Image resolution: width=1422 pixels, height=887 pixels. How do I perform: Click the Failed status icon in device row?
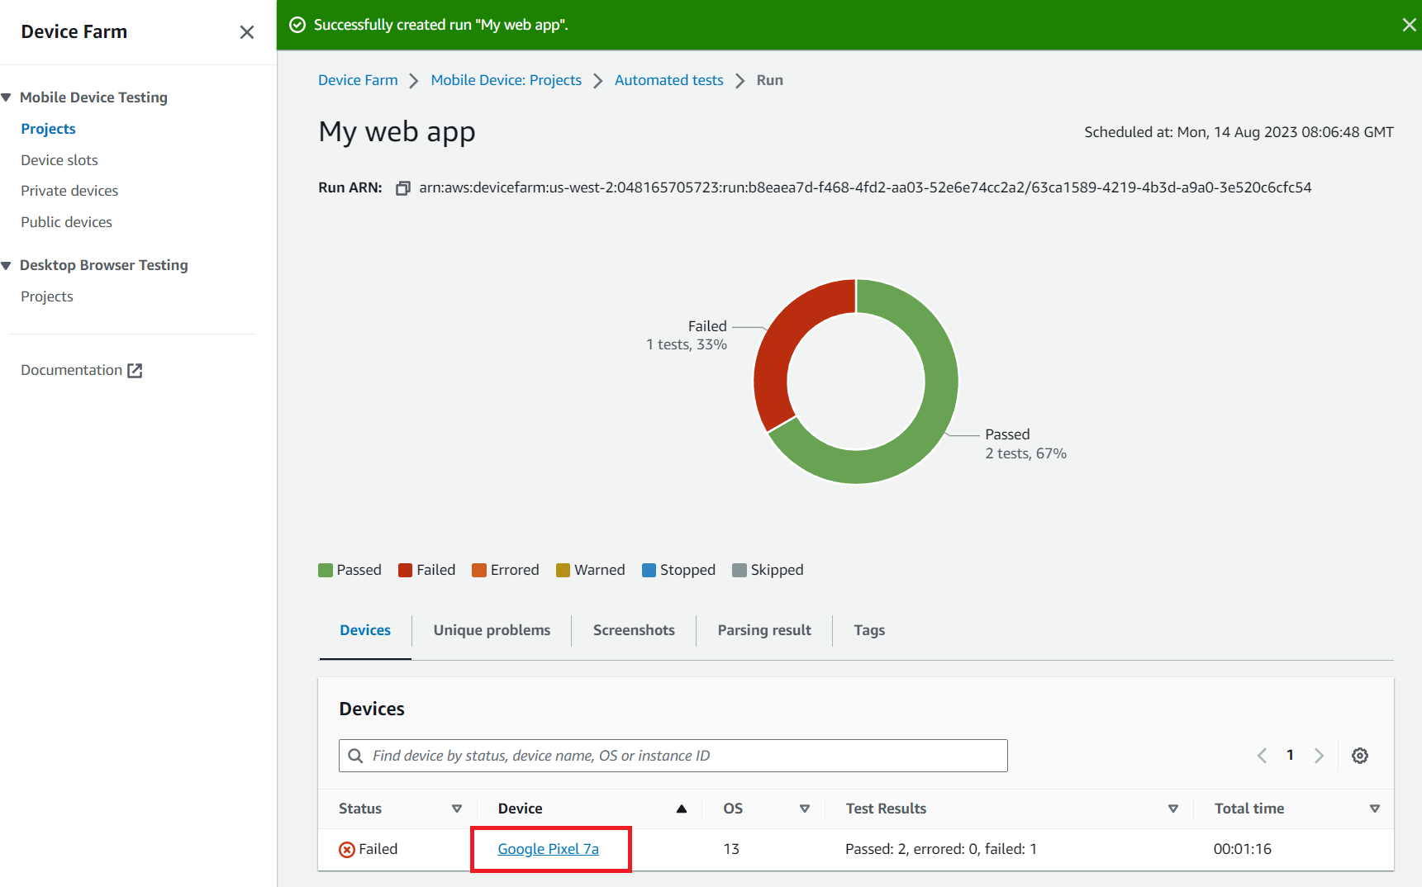point(347,850)
